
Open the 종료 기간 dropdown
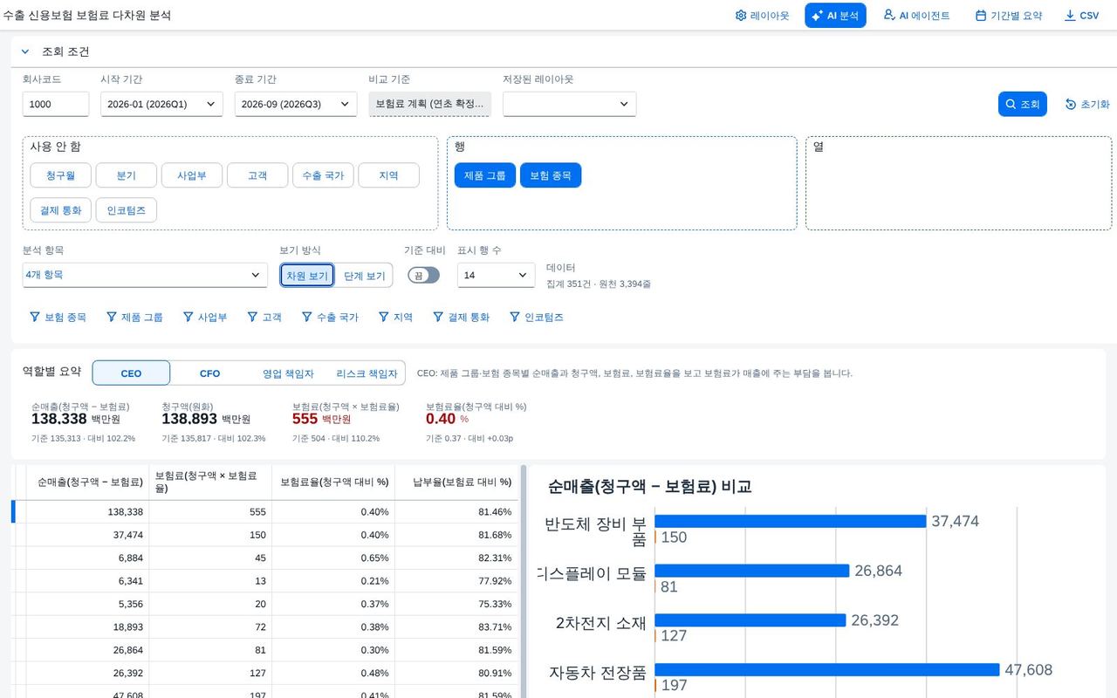pyautogui.click(x=296, y=104)
